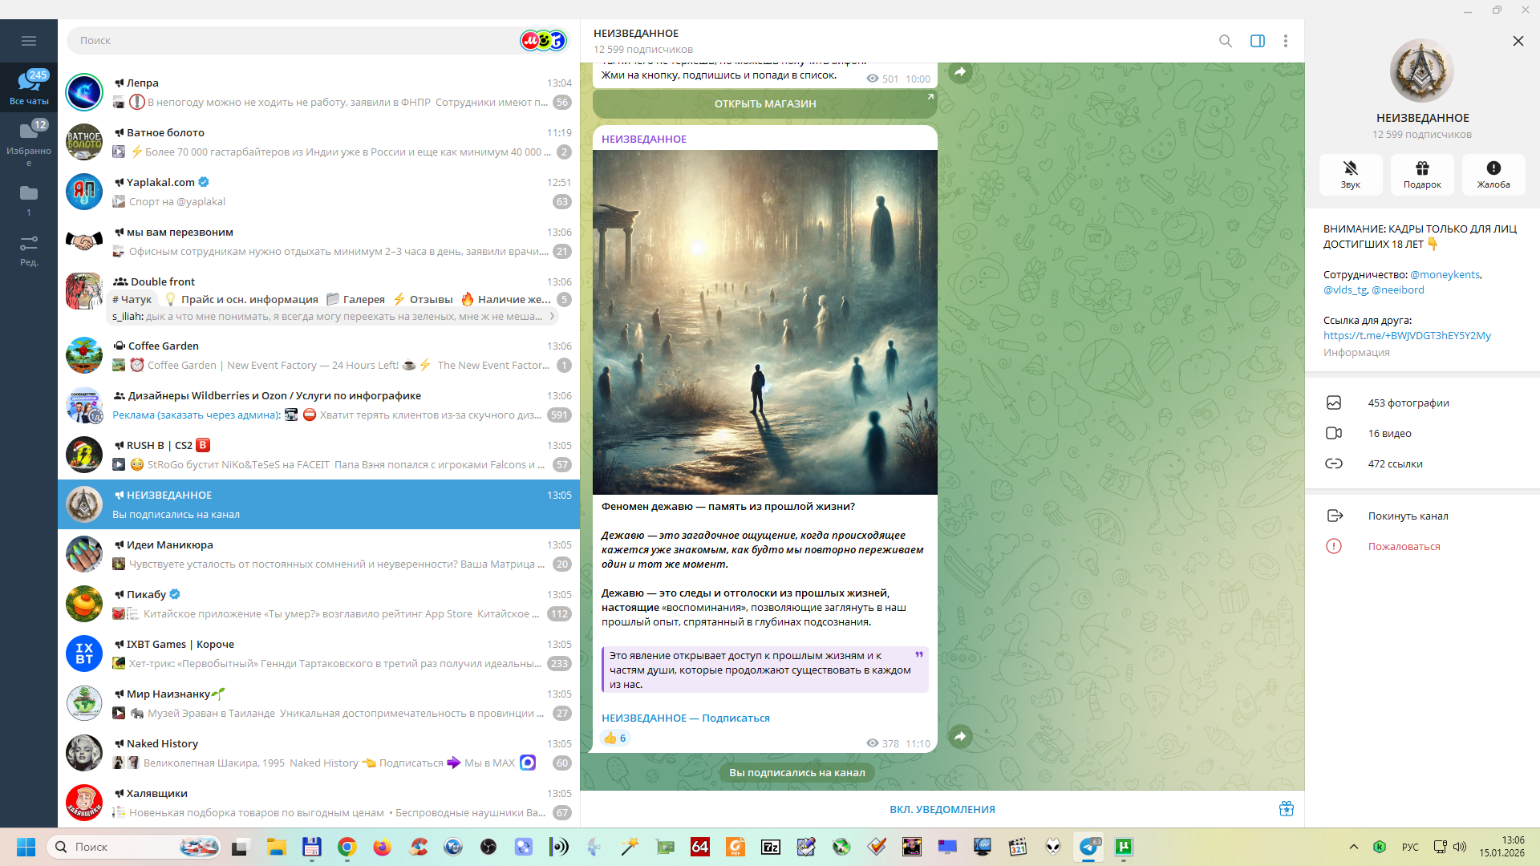Add thumbs-up reaction on the post
The height and width of the screenshot is (866, 1540).
pyautogui.click(x=615, y=739)
